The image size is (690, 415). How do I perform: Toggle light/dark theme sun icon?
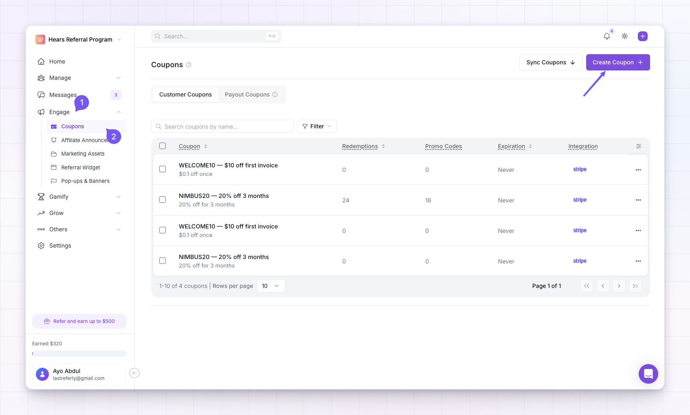coord(625,36)
